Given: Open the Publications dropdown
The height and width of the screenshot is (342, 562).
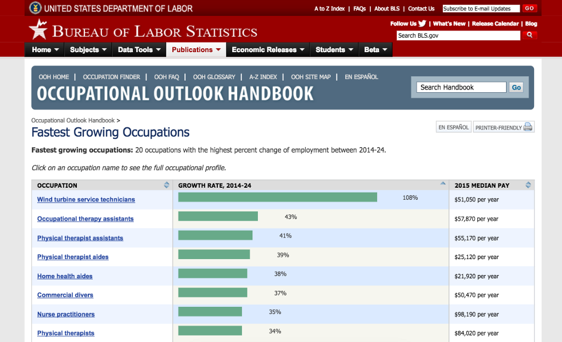Looking at the screenshot, I should [196, 50].
